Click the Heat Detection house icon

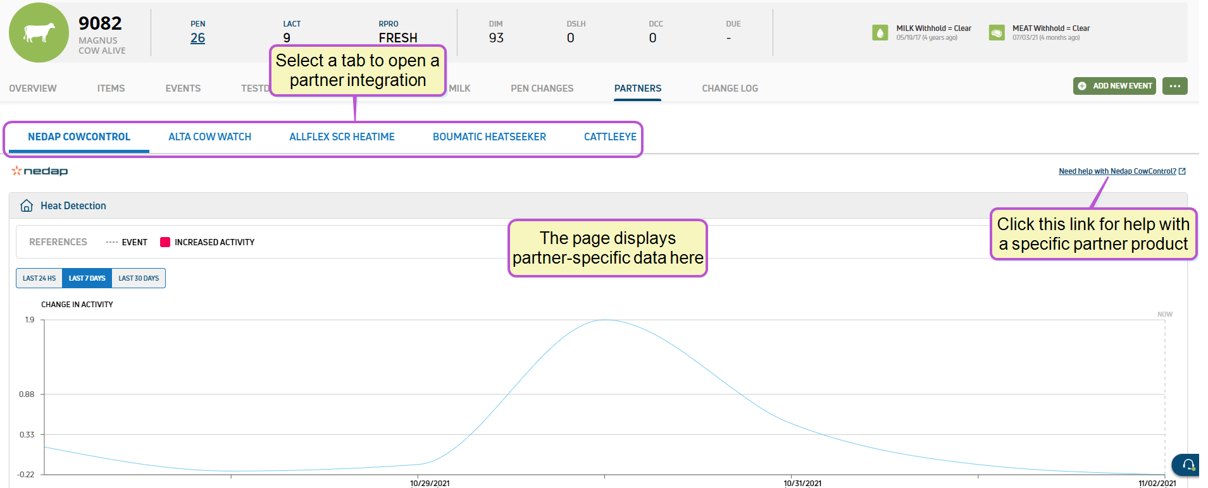pos(27,205)
